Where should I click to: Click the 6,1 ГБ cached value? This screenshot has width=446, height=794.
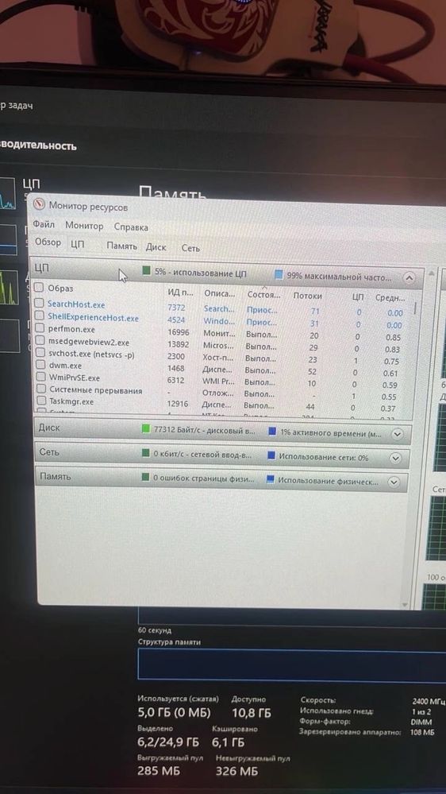(x=229, y=742)
